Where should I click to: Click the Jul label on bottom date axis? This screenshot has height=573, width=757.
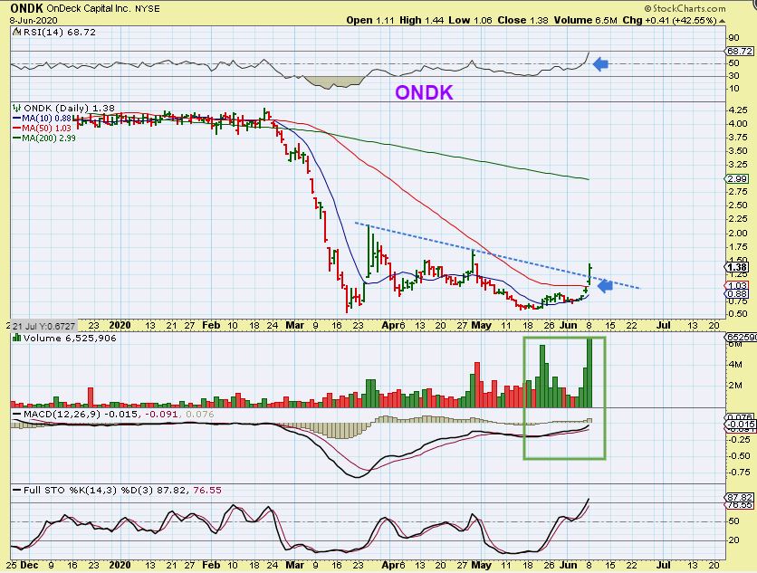click(664, 565)
